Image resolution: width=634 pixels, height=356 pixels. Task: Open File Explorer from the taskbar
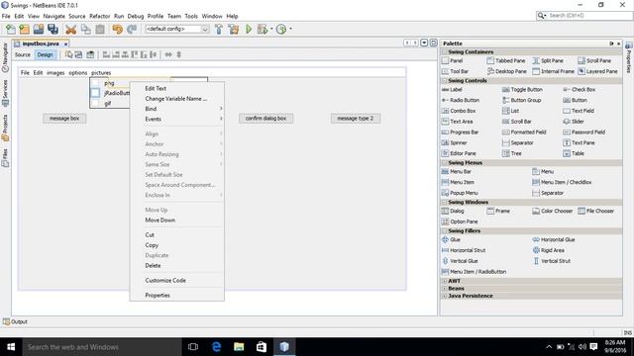[239, 347]
